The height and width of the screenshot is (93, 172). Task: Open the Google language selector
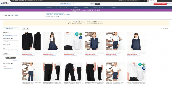(152, 1)
